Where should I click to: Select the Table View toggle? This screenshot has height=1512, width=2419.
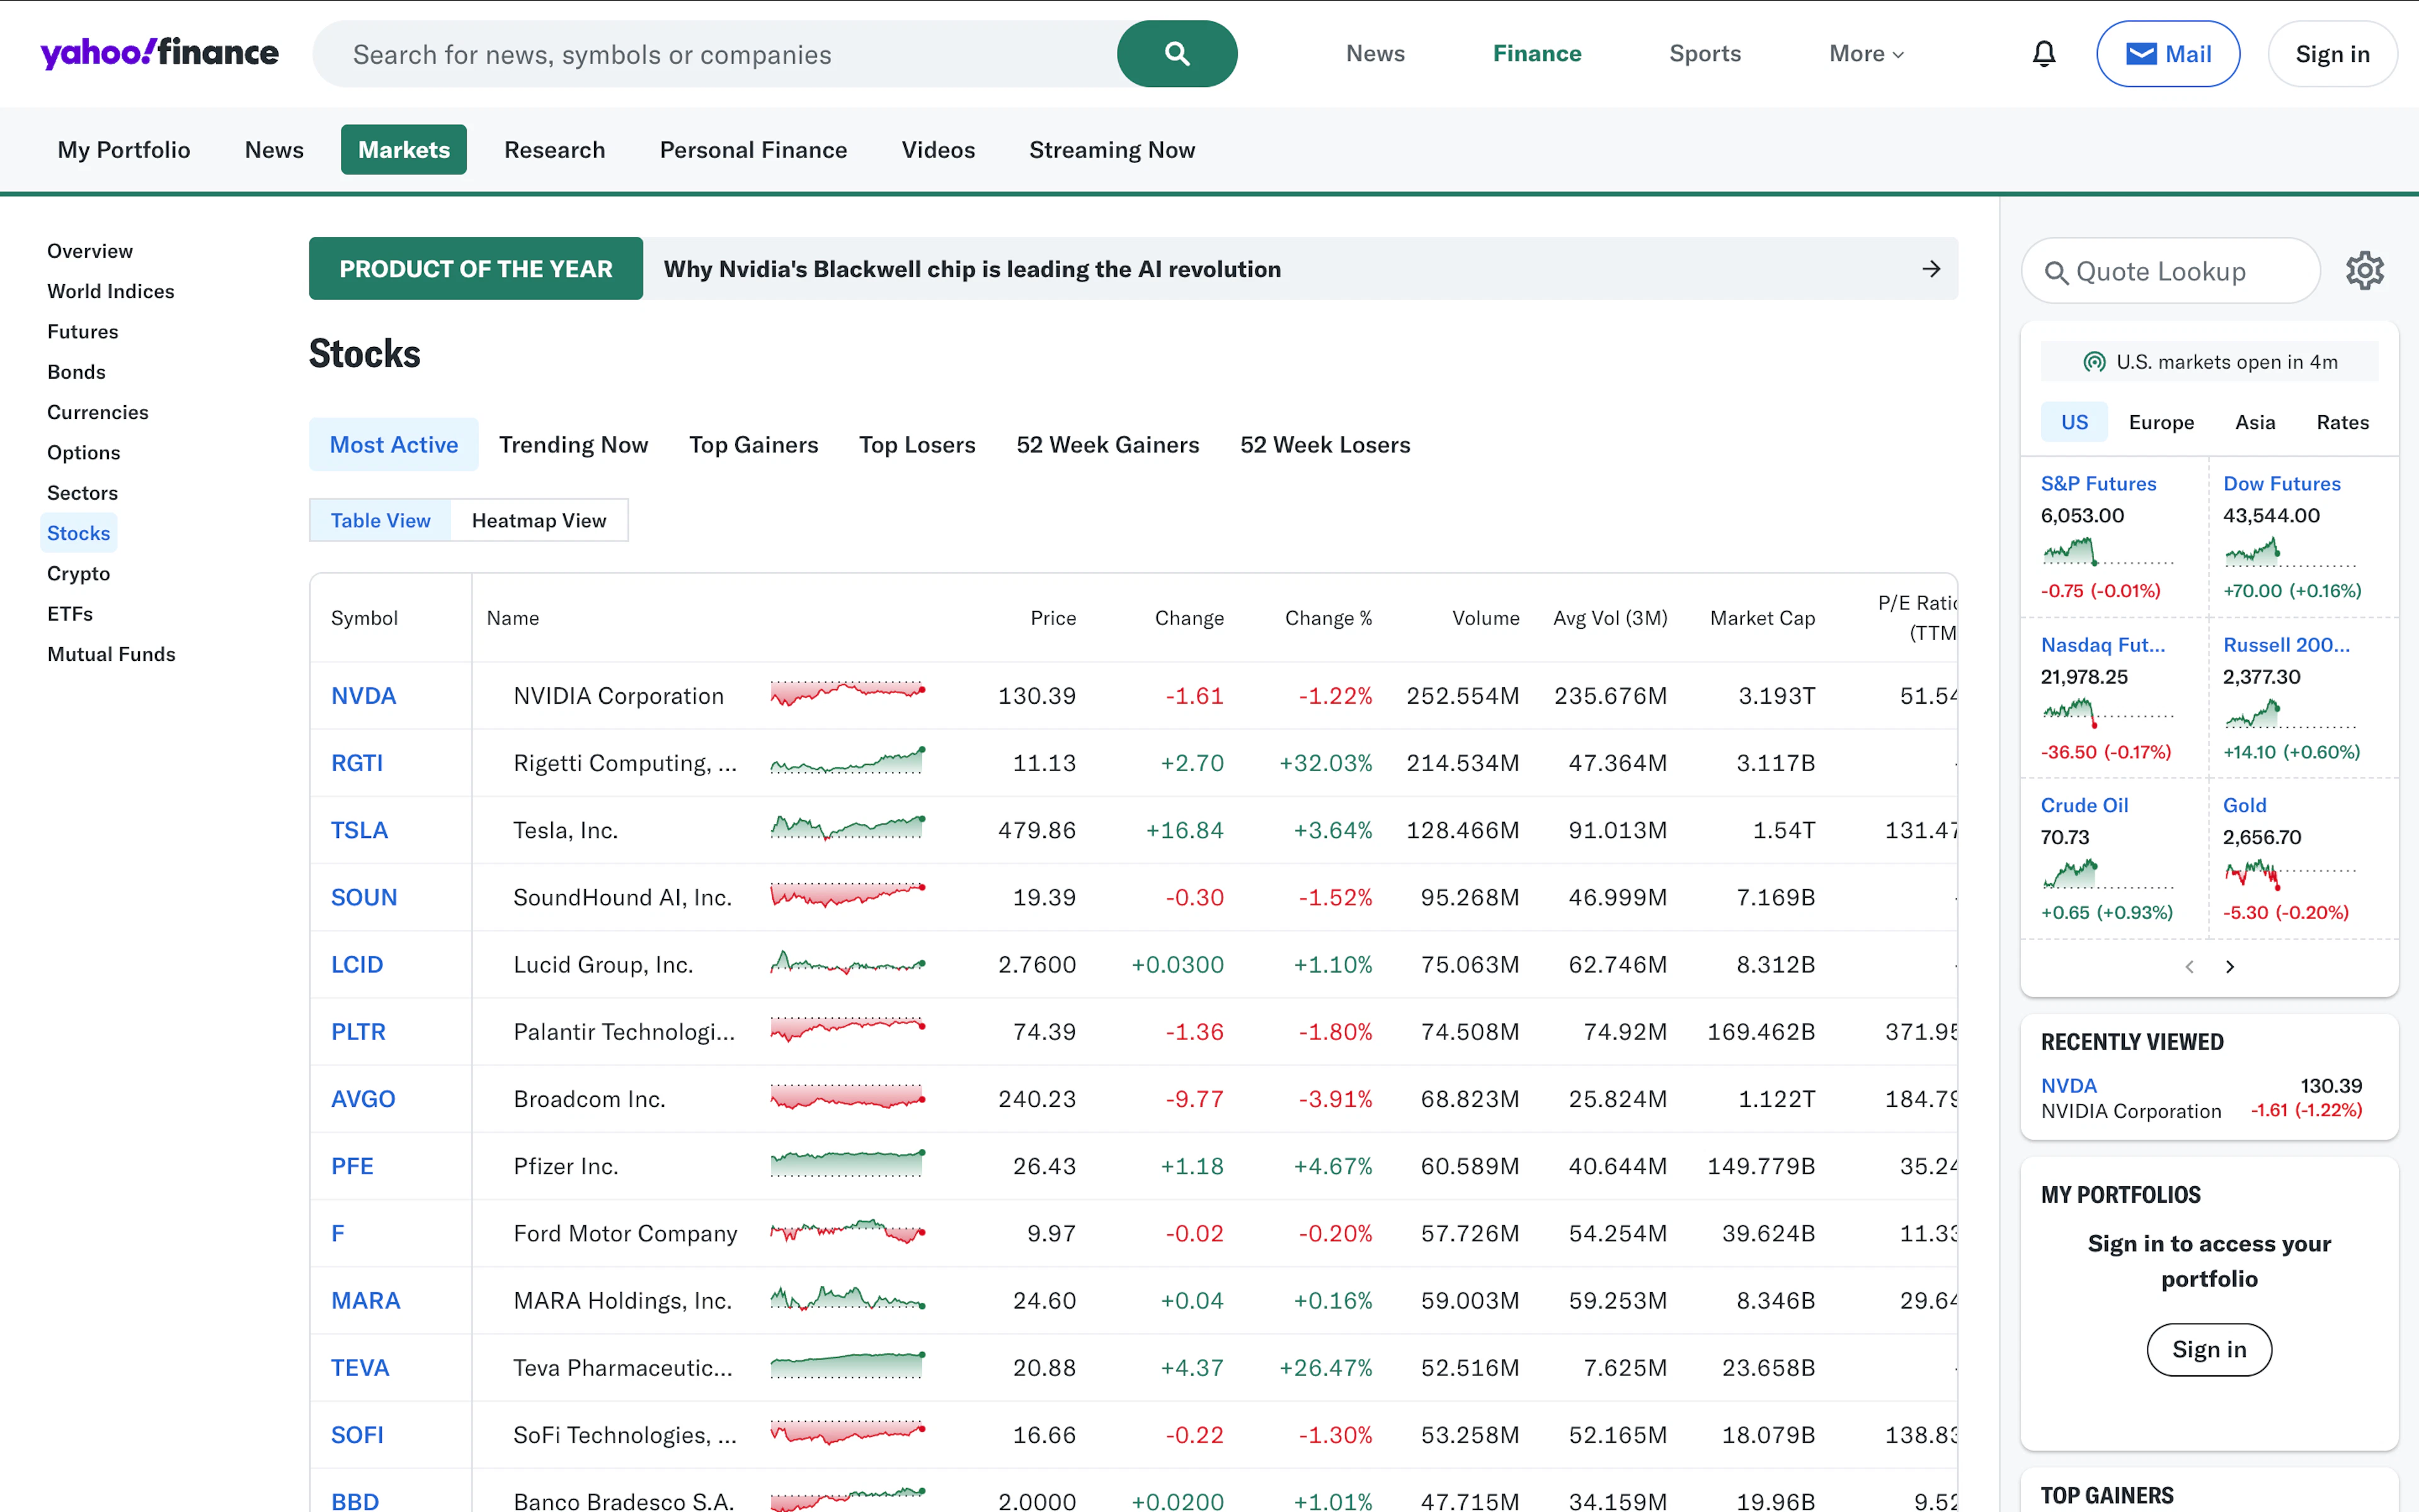click(x=380, y=520)
